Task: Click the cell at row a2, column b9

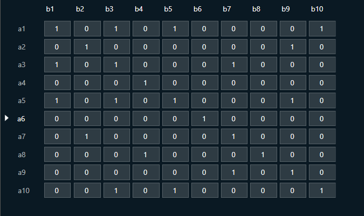Action: pos(293,47)
